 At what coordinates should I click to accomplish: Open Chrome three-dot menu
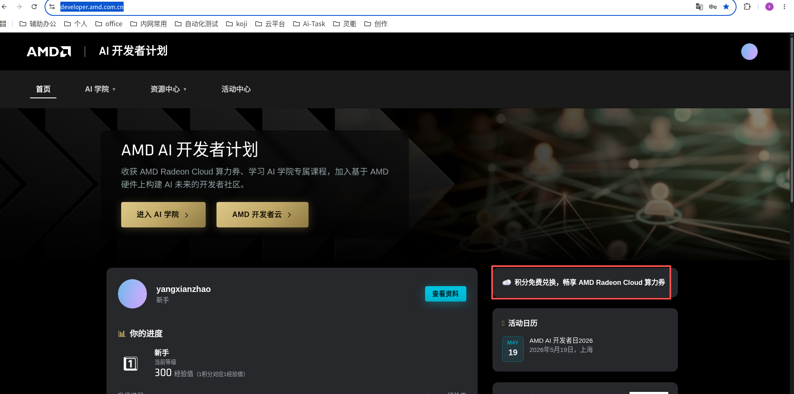(x=784, y=7)
